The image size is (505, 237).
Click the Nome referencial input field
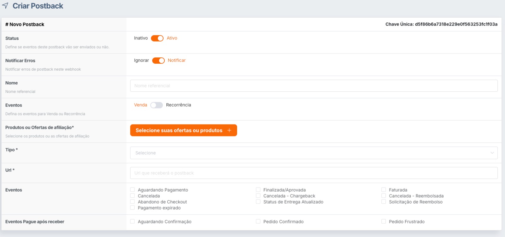tap(313, 86)
